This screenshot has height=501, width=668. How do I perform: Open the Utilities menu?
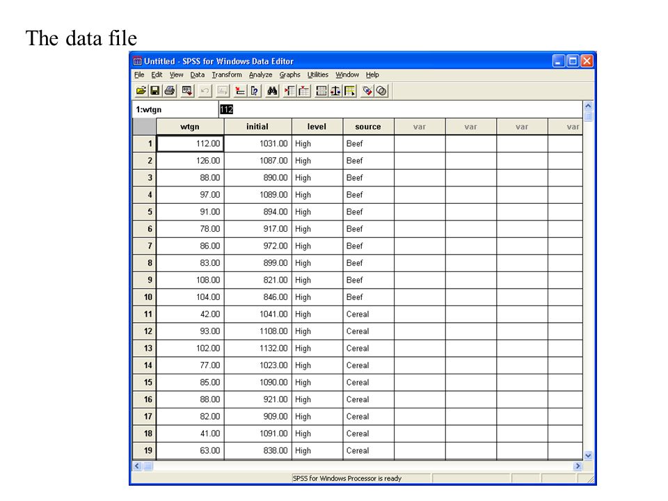[318, 75]
